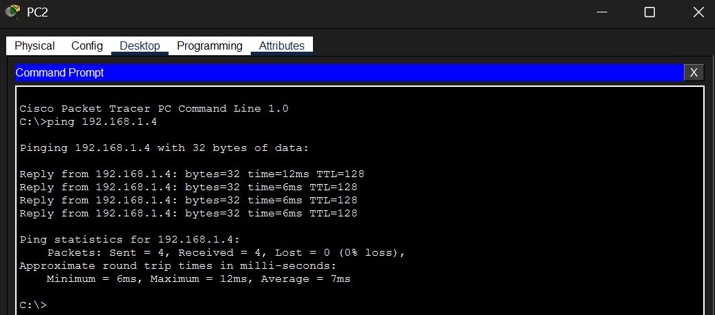Click the 'Minimum = 6ms, Maximum = 12ms' line
The height and width of the screenshot is (315, 715).
click(x=198, y=279)
